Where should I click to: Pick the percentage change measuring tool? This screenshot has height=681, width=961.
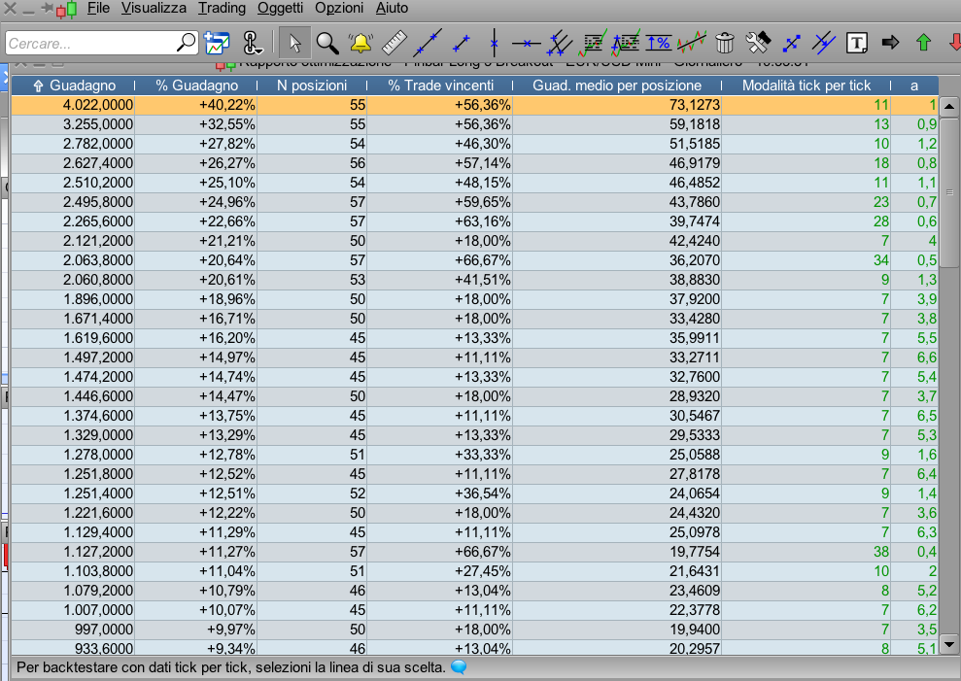coord(659,43)
